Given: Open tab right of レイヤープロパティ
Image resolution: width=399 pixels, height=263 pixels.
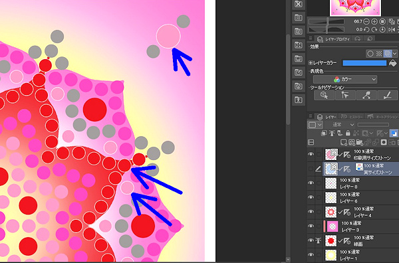Looking at the screenshot, I should [x=358, y=39].
